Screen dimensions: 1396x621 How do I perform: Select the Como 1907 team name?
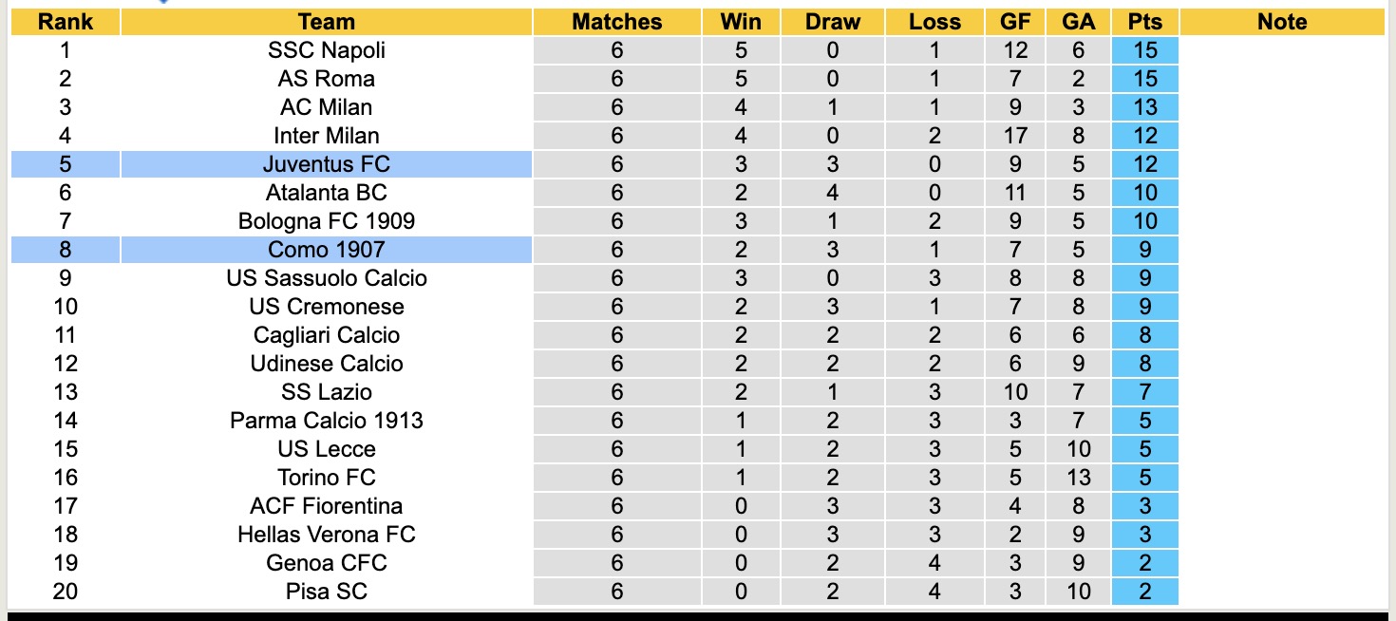pos(326,250)
